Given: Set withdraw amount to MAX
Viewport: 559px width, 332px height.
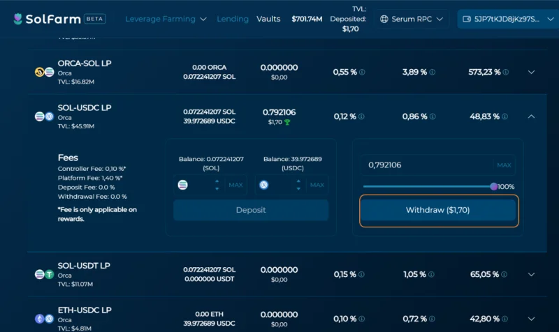Looking at the screenshot, I should 504,165.
